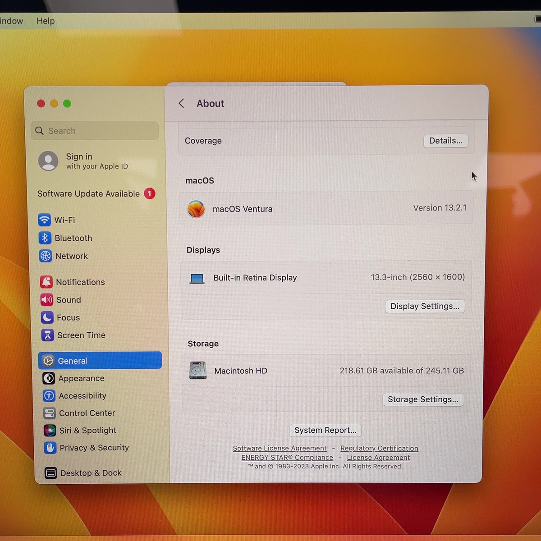The height and width of the screenshot is (541, 541).
Task: Click Version 13.2.1 text
Action: point(440,208)
